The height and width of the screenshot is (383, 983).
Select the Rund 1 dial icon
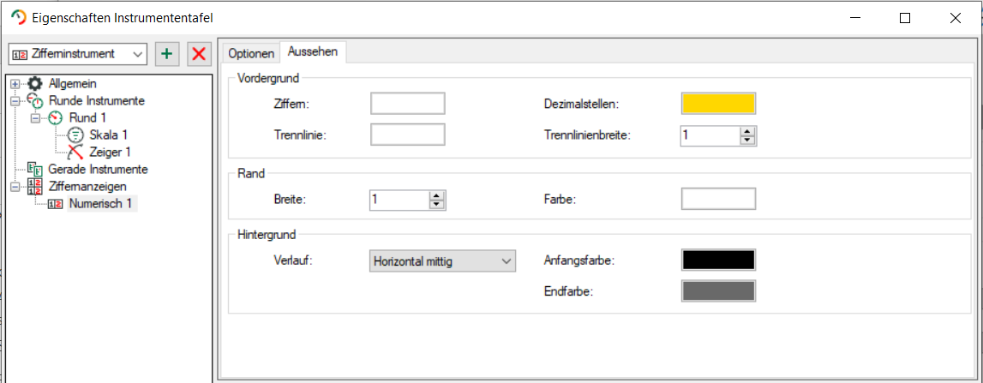[x=55, y=117]
